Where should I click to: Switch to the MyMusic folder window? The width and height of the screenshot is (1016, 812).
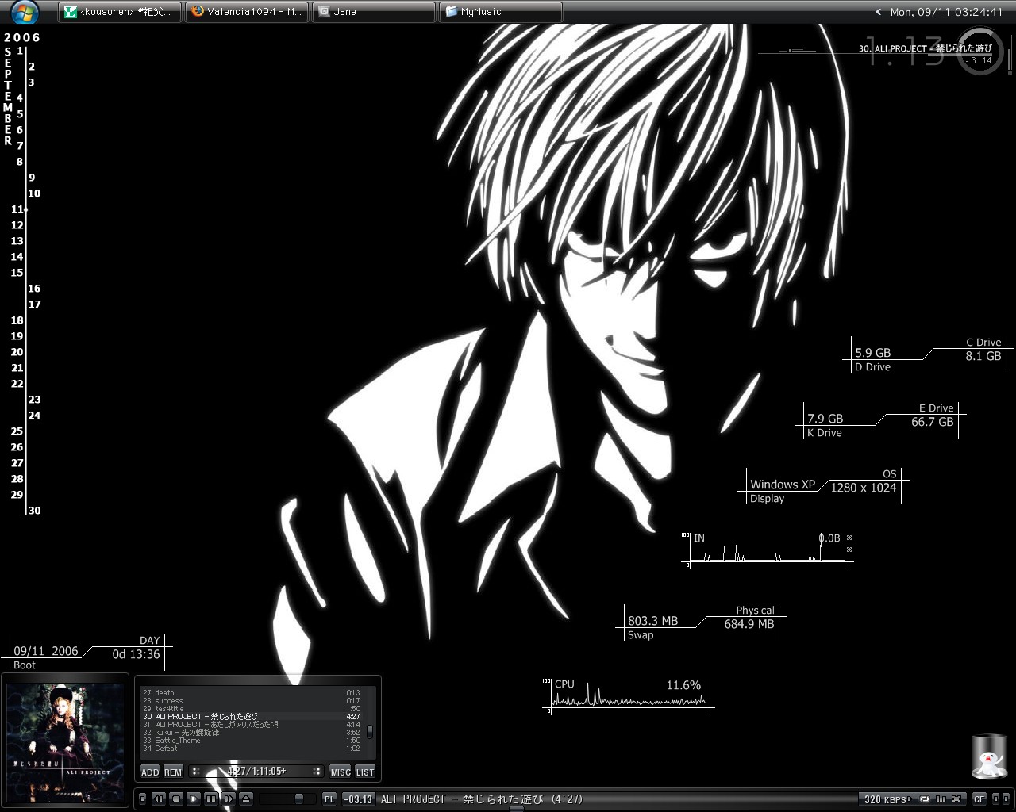[x=501, y=12]
